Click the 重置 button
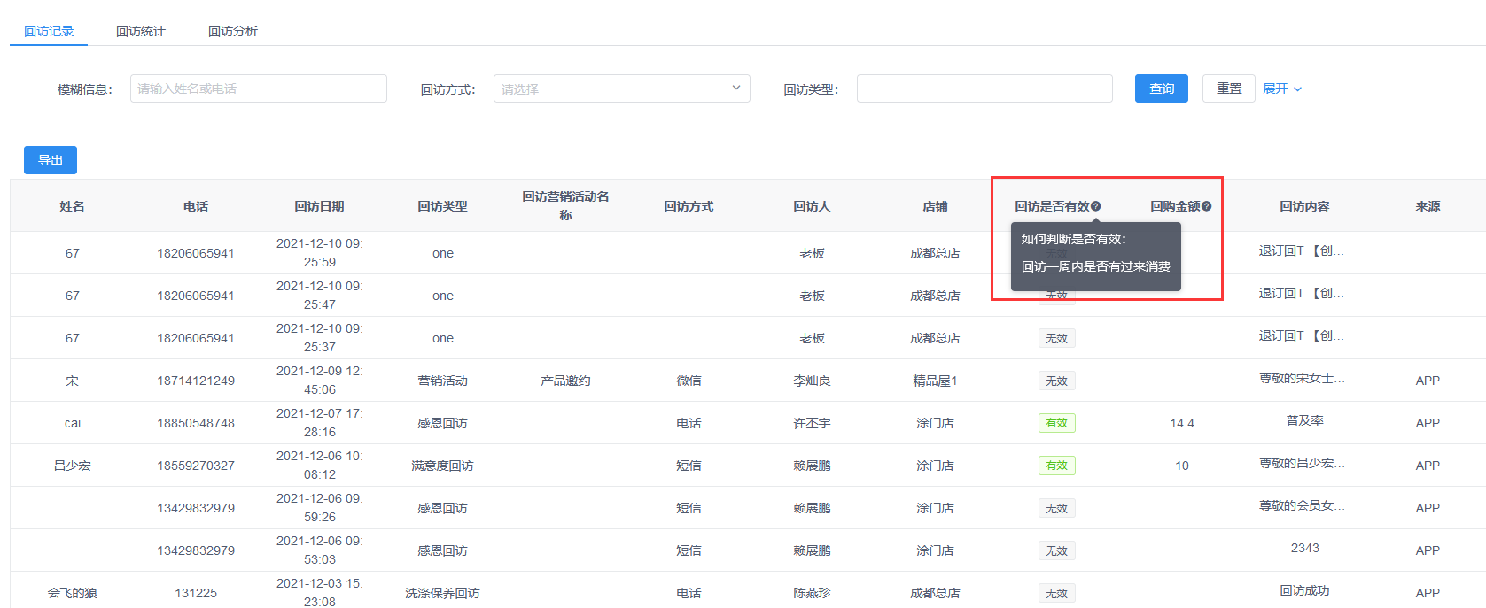Screen dimensions: 1486x608 pos(1229,89)
